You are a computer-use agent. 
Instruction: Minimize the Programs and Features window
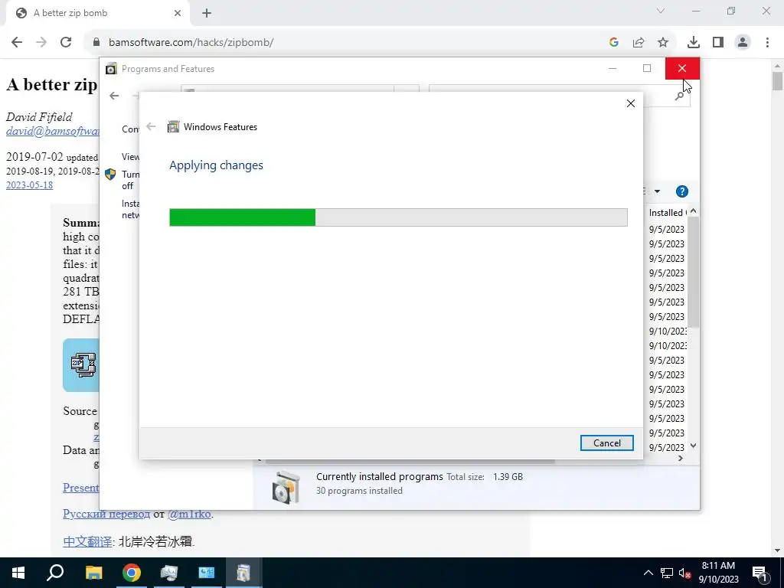pos(612,68)
